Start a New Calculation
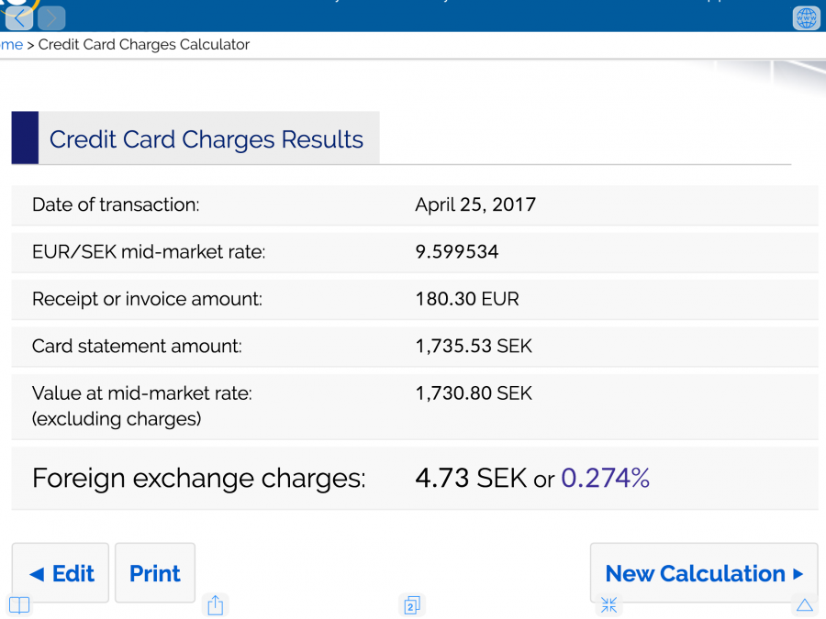 click(x=703, y=573)
